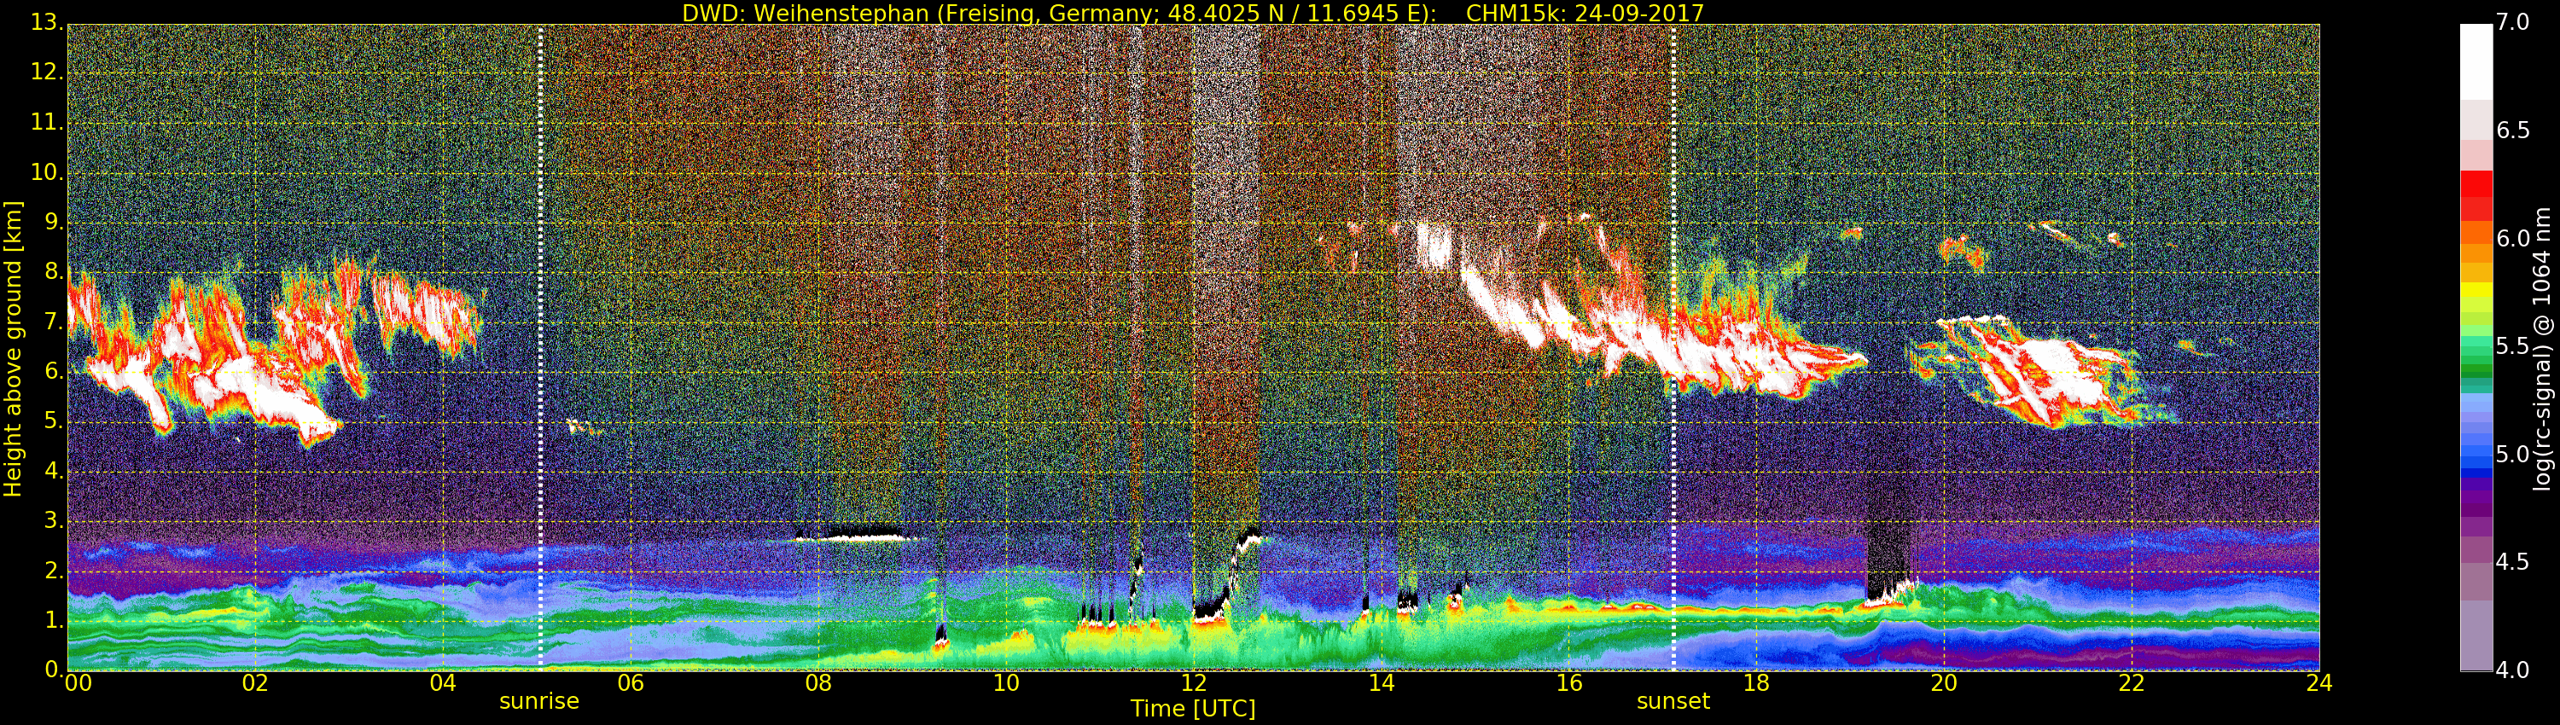The width and height of the screenshot is (2560, 725).
Task: Click height tick 6 on y-axis
Action: click(x=53, y=371)
